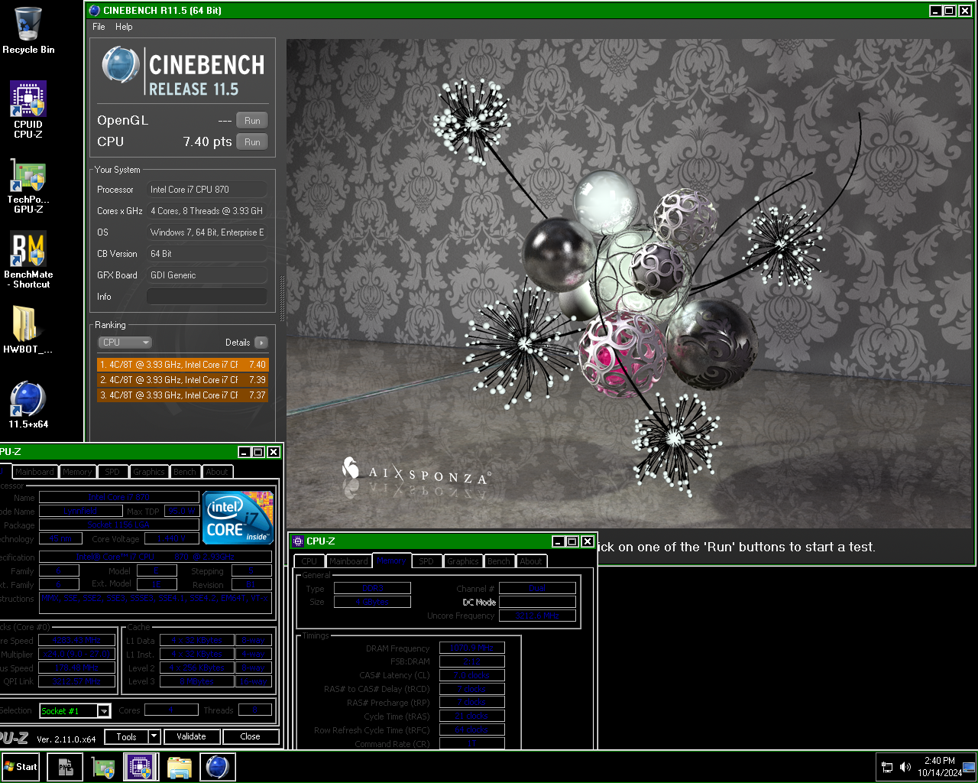Image resolution: width=978 pixels, height=783 pixels.
Task: Minimize the CPU-Z Memory window
Action: point(559,541)
